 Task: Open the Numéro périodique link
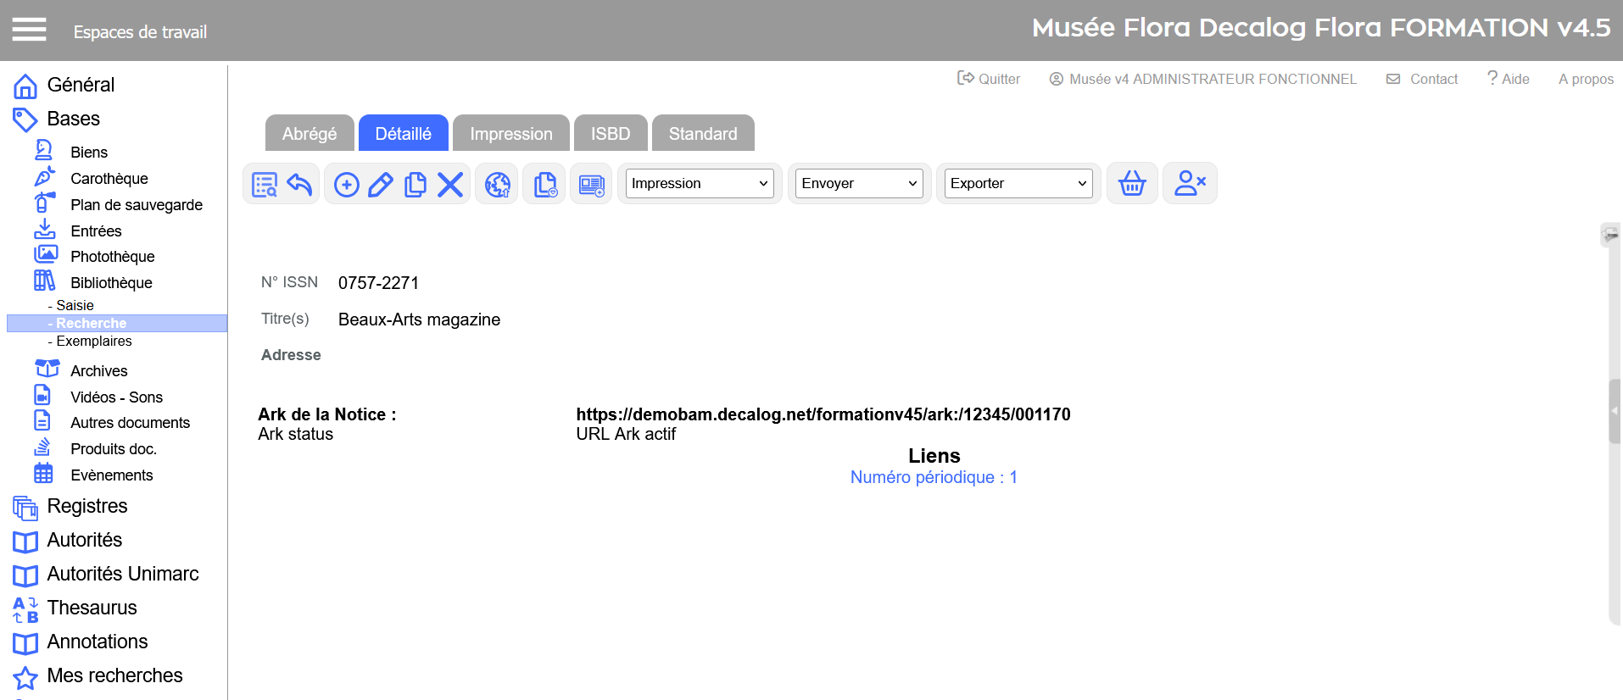934,477
